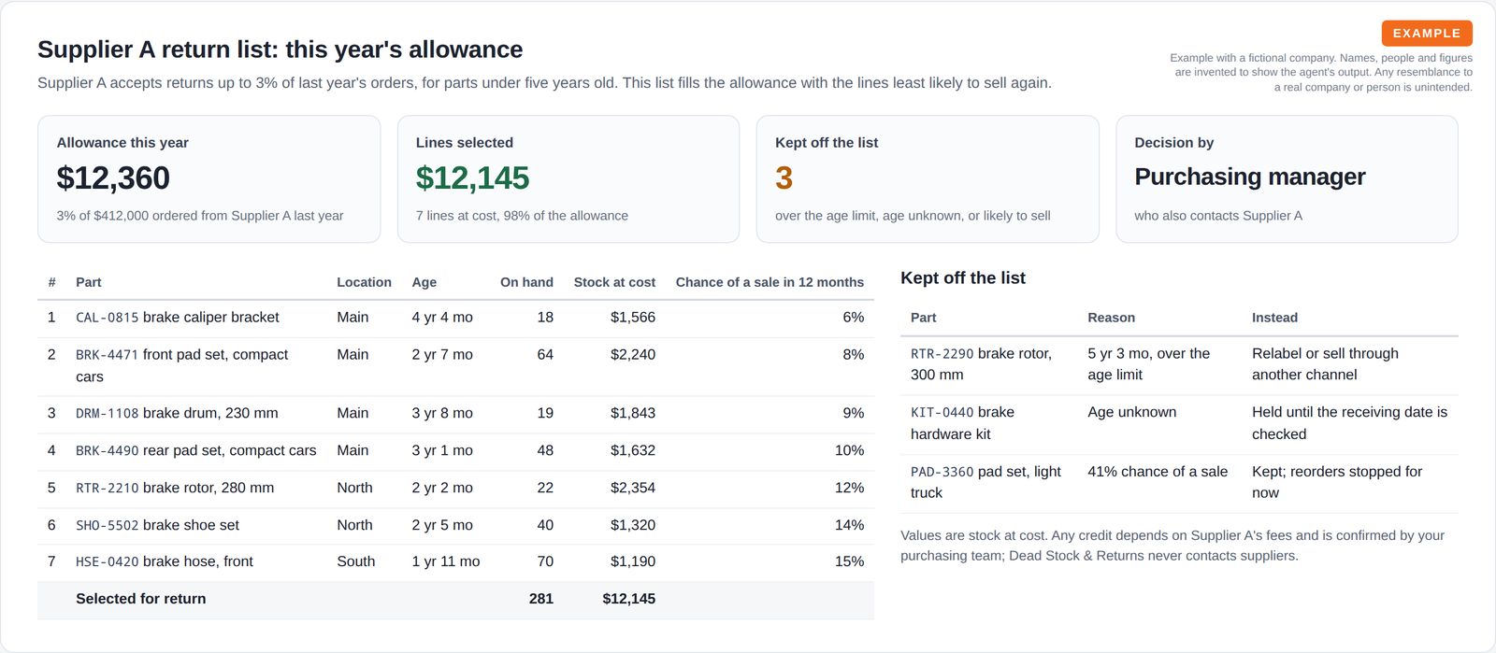The image size is (1496, 653).
Task: Click the "On hand" column header
Action: [x=526, y=282]
